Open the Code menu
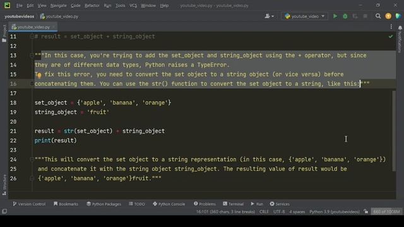The height and width of the screenshot is (227, 404). pyautogui.click(x=76, y=6)
